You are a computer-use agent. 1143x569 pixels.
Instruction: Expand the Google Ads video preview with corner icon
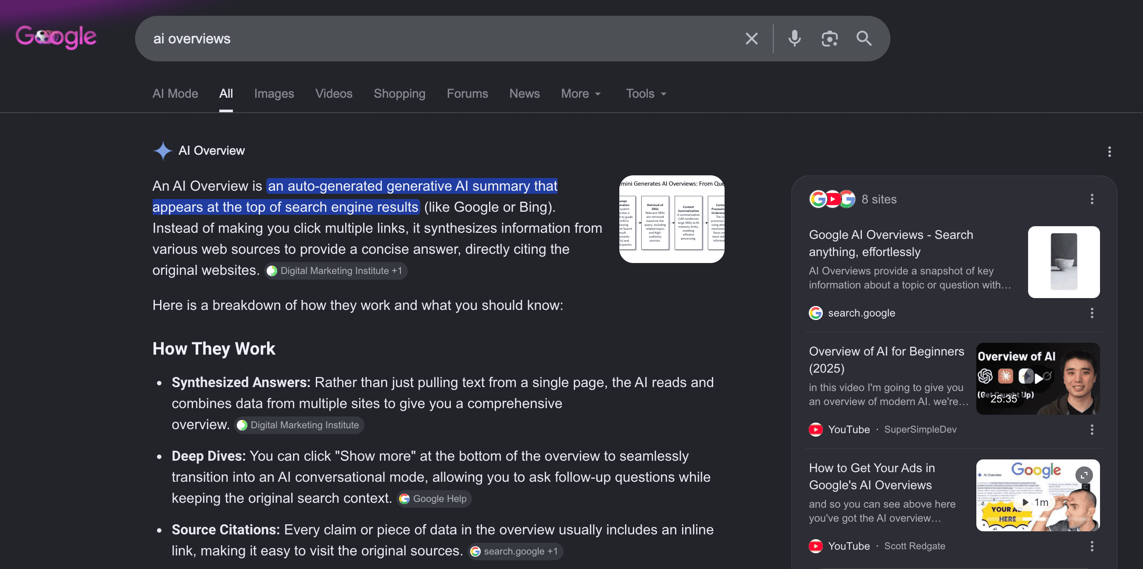[1084, 475]
